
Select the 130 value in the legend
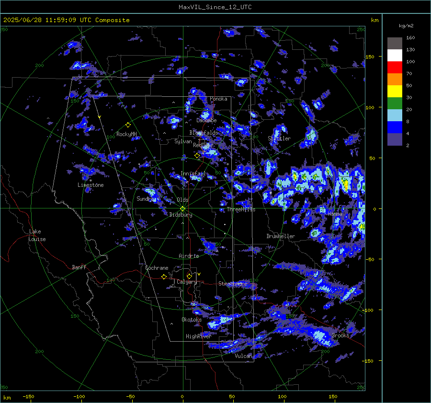coord(410,49)
